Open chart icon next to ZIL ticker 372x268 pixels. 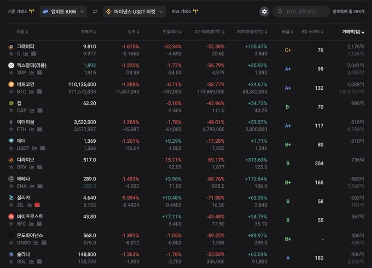coord(29,205)
